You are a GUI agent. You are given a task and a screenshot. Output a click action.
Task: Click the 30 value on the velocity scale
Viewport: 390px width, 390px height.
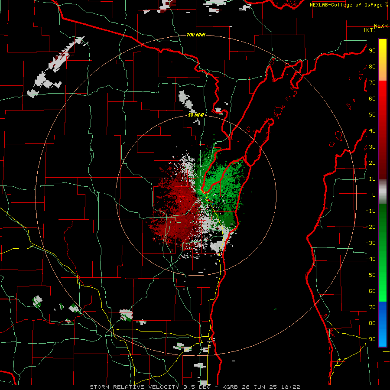pos(372,147)
